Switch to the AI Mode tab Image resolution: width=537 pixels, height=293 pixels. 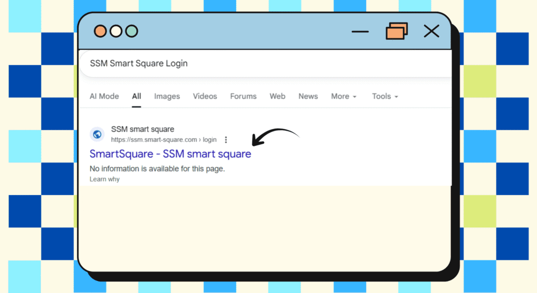point(104,96)
